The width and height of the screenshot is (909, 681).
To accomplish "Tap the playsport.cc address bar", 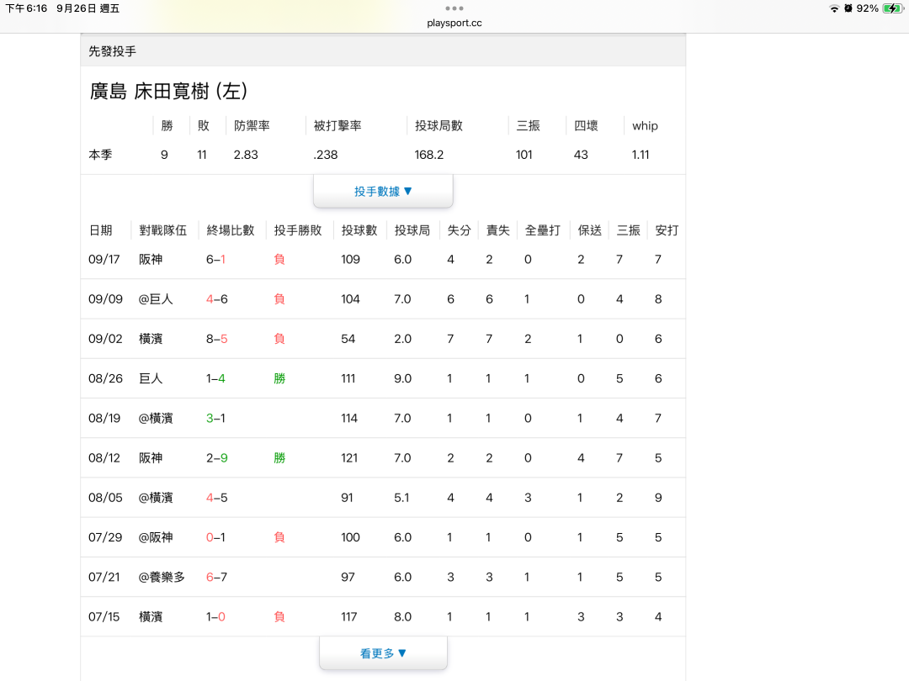I will (x=454, y=23).
